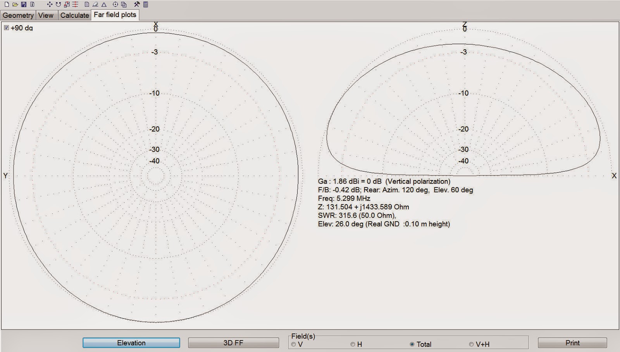620x352 pixels.
Task: Save the current antenna model
Action: 24,5
